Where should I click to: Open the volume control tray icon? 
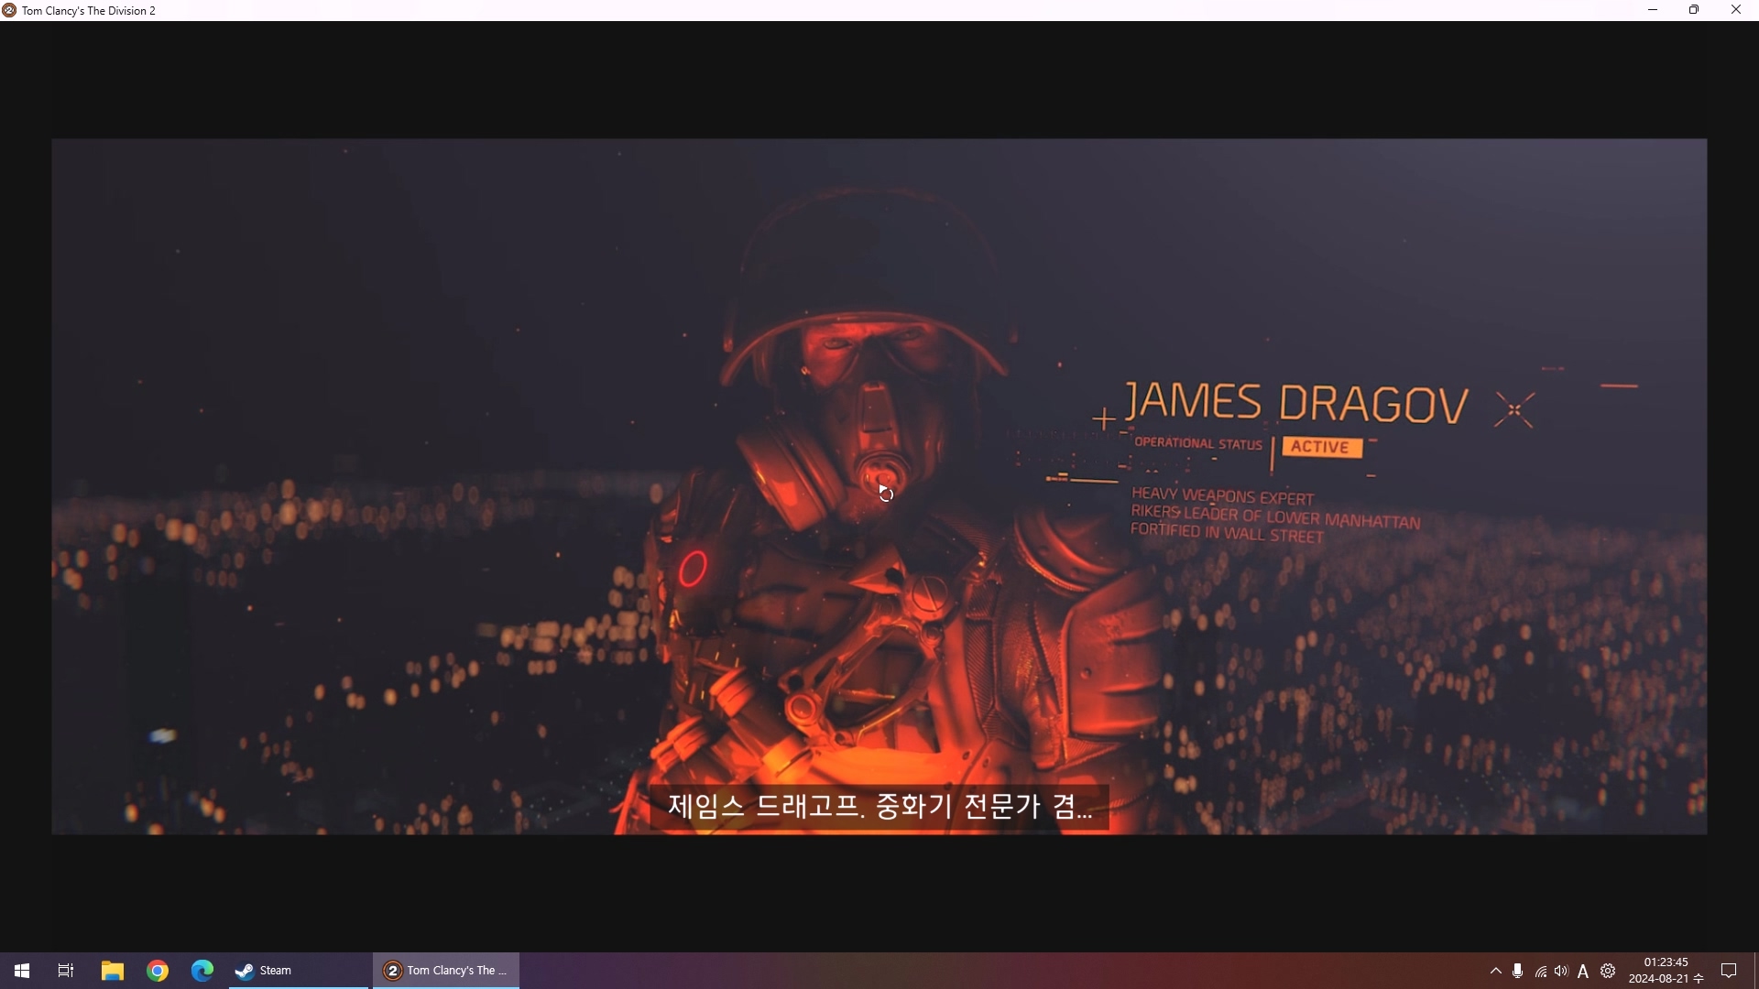(x=1561, y=971)
